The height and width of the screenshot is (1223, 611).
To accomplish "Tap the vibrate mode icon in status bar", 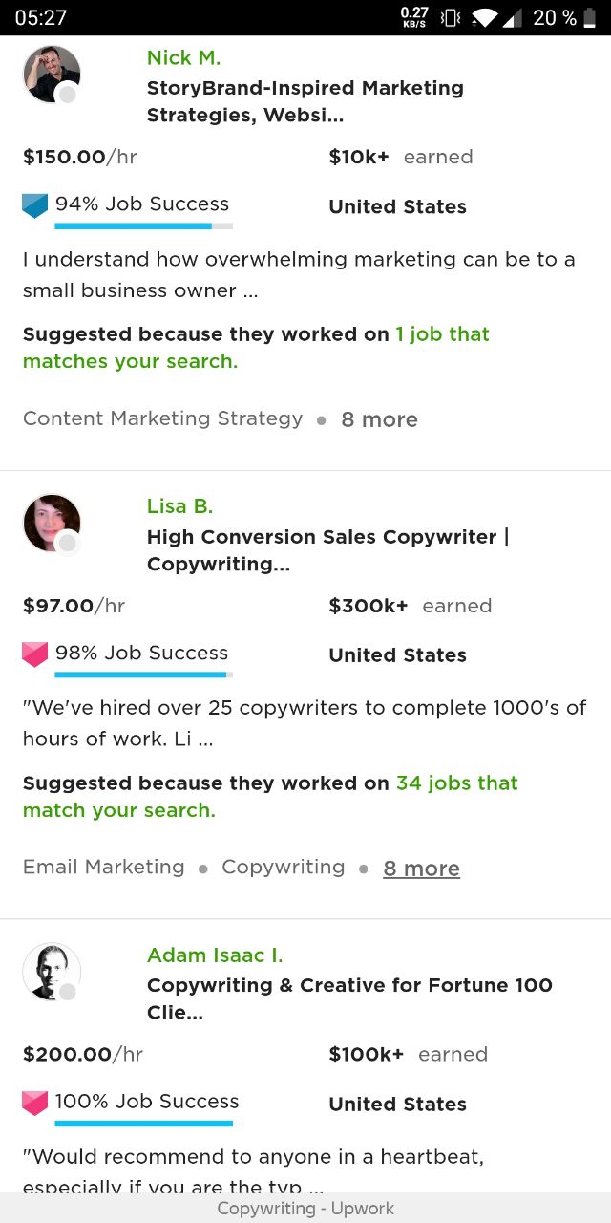I will click(x=452, y=17).
